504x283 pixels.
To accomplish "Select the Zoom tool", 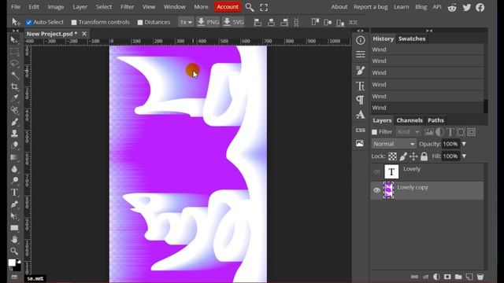I will point(14,251).
